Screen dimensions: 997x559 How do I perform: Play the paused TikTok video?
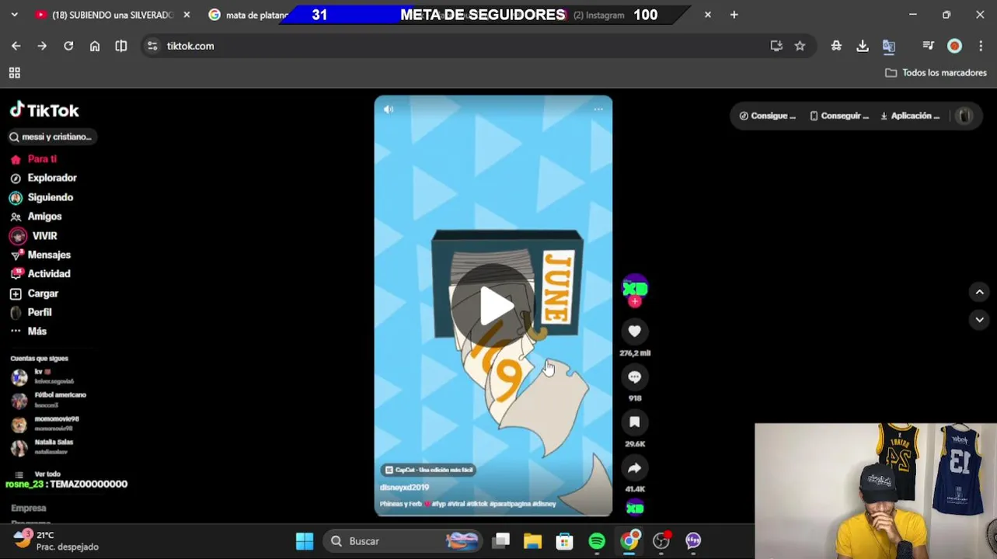pos(493,305)
